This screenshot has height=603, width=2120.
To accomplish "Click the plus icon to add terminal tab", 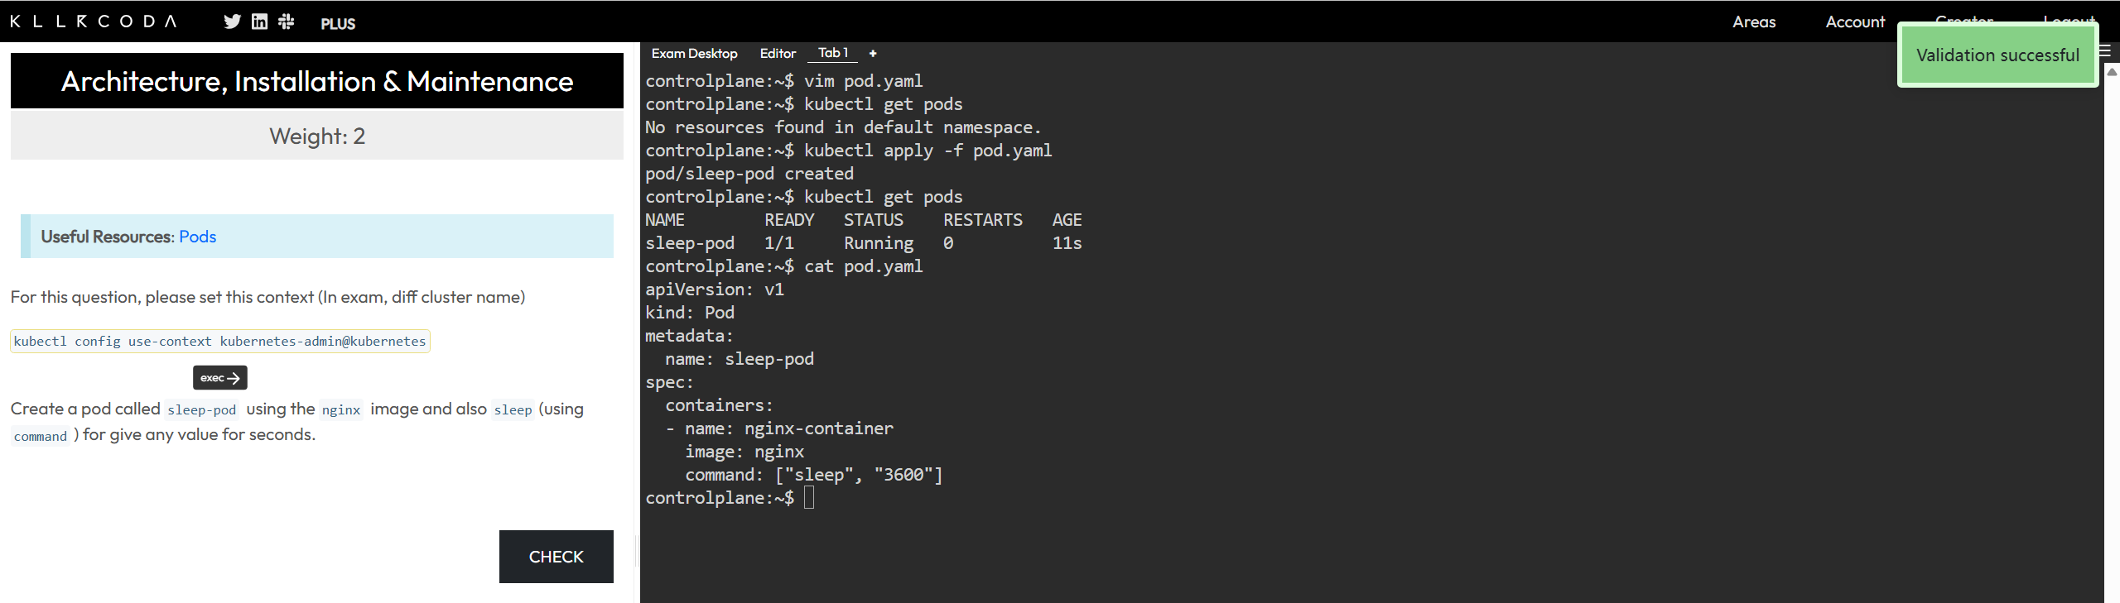I will pos(872,53).
